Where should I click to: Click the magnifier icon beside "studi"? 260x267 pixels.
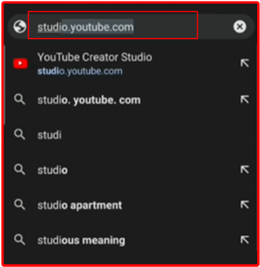tap(19, 134)
